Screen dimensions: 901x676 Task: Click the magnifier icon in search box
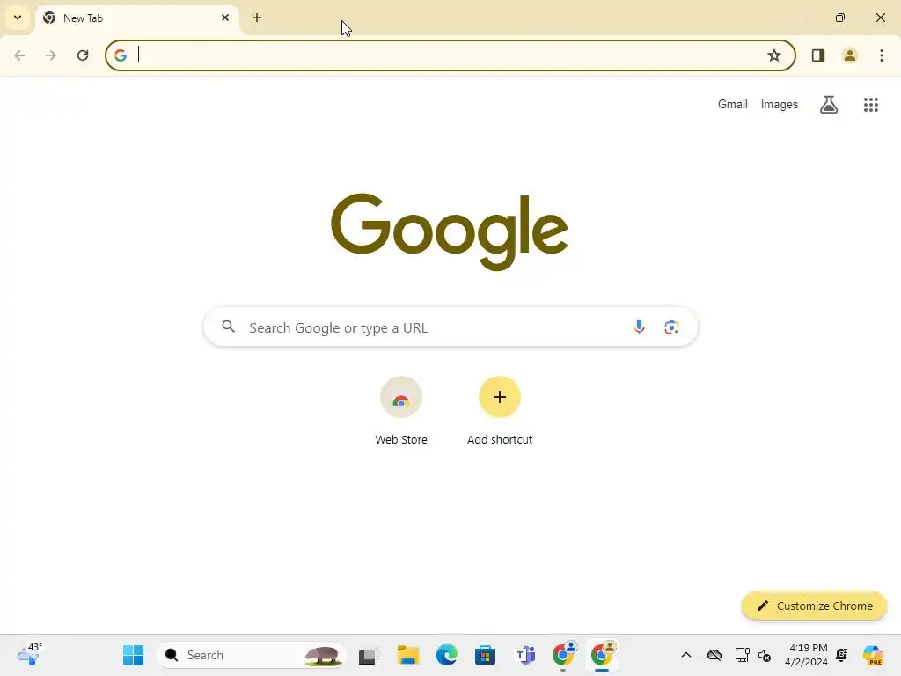point(228,327)
